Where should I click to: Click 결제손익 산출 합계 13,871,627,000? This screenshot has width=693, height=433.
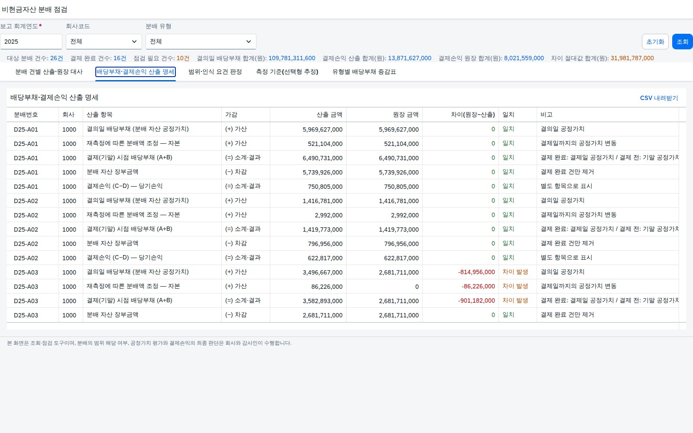click(x=377, y=58)
